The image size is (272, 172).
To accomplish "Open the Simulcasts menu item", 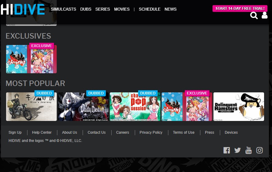I will tap(63, 9).
